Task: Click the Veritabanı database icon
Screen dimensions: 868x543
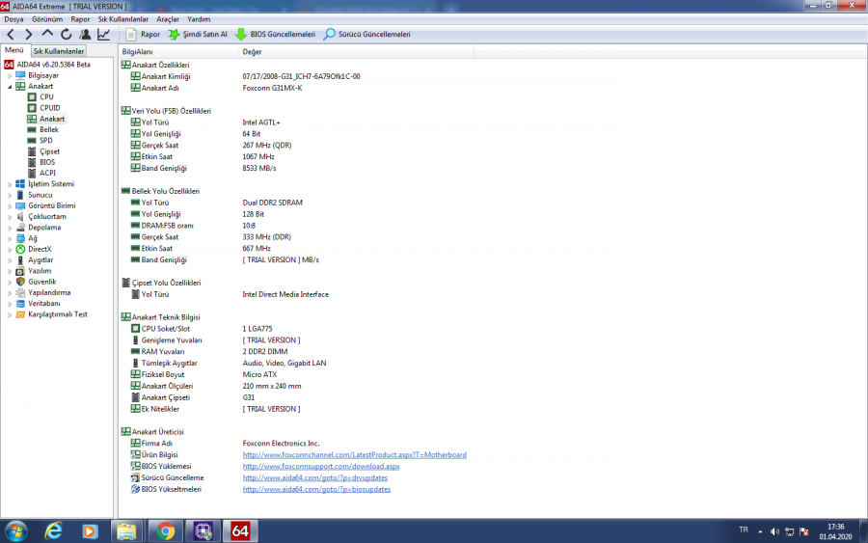Action: pyautogui.click(x=20, y=303)
